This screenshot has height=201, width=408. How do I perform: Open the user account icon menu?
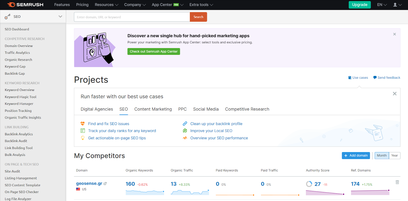(397, 5)
